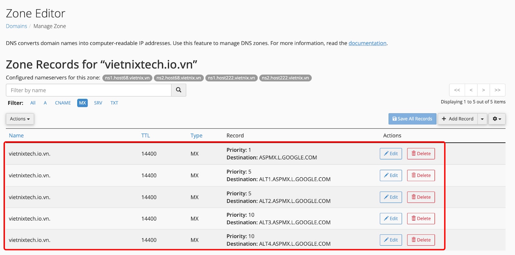Delete the ALT1.ASPMX.L.GOOGLE.COM record
The width and height of the screenshot is (515, 255).
pyautogui.click(x=421, y=175)
